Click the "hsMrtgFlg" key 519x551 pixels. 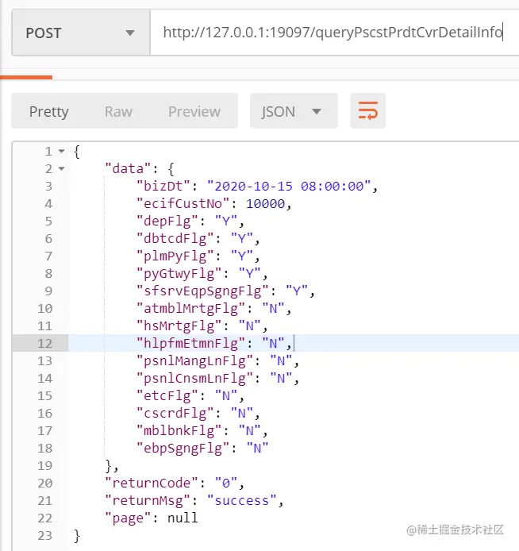point(179,326)
